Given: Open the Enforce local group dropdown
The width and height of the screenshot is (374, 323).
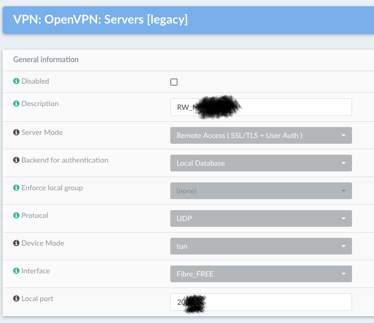Looking at the screenshot, I should point(261,191).
